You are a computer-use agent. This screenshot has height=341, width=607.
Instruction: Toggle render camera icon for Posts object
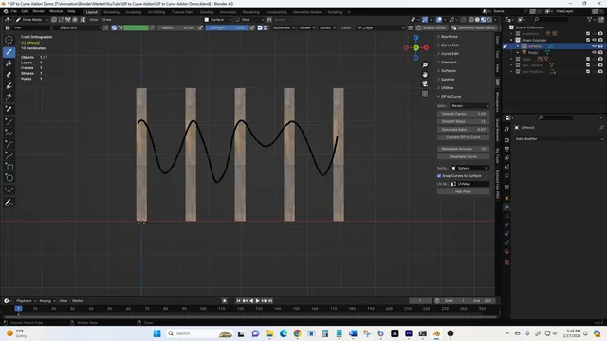tap(600, 53)
